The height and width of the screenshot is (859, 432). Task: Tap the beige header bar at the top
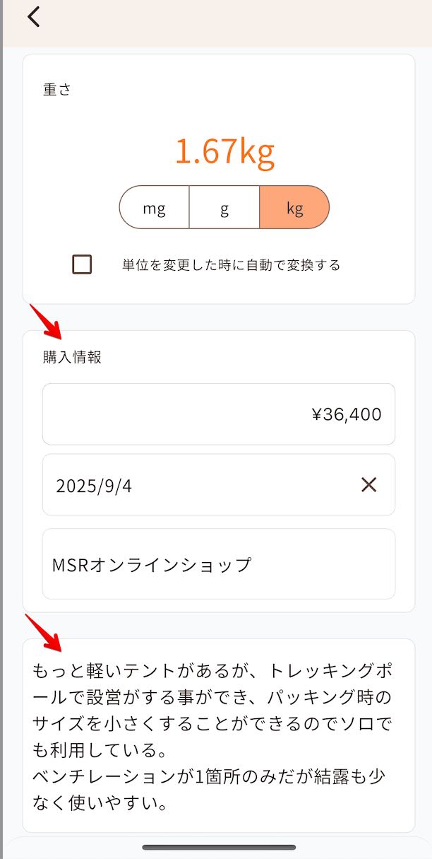[216, 21]
